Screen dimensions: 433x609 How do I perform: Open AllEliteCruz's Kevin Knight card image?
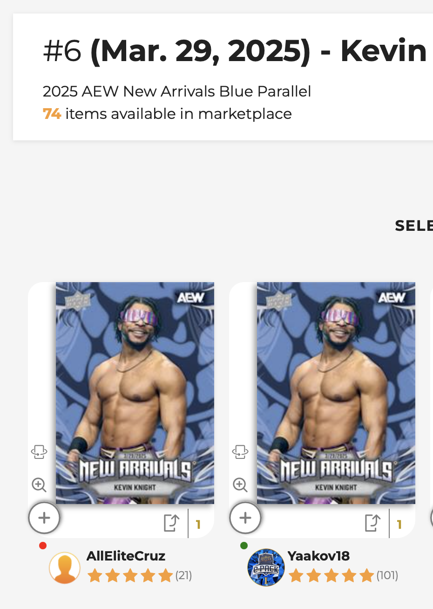click(135, 393)
